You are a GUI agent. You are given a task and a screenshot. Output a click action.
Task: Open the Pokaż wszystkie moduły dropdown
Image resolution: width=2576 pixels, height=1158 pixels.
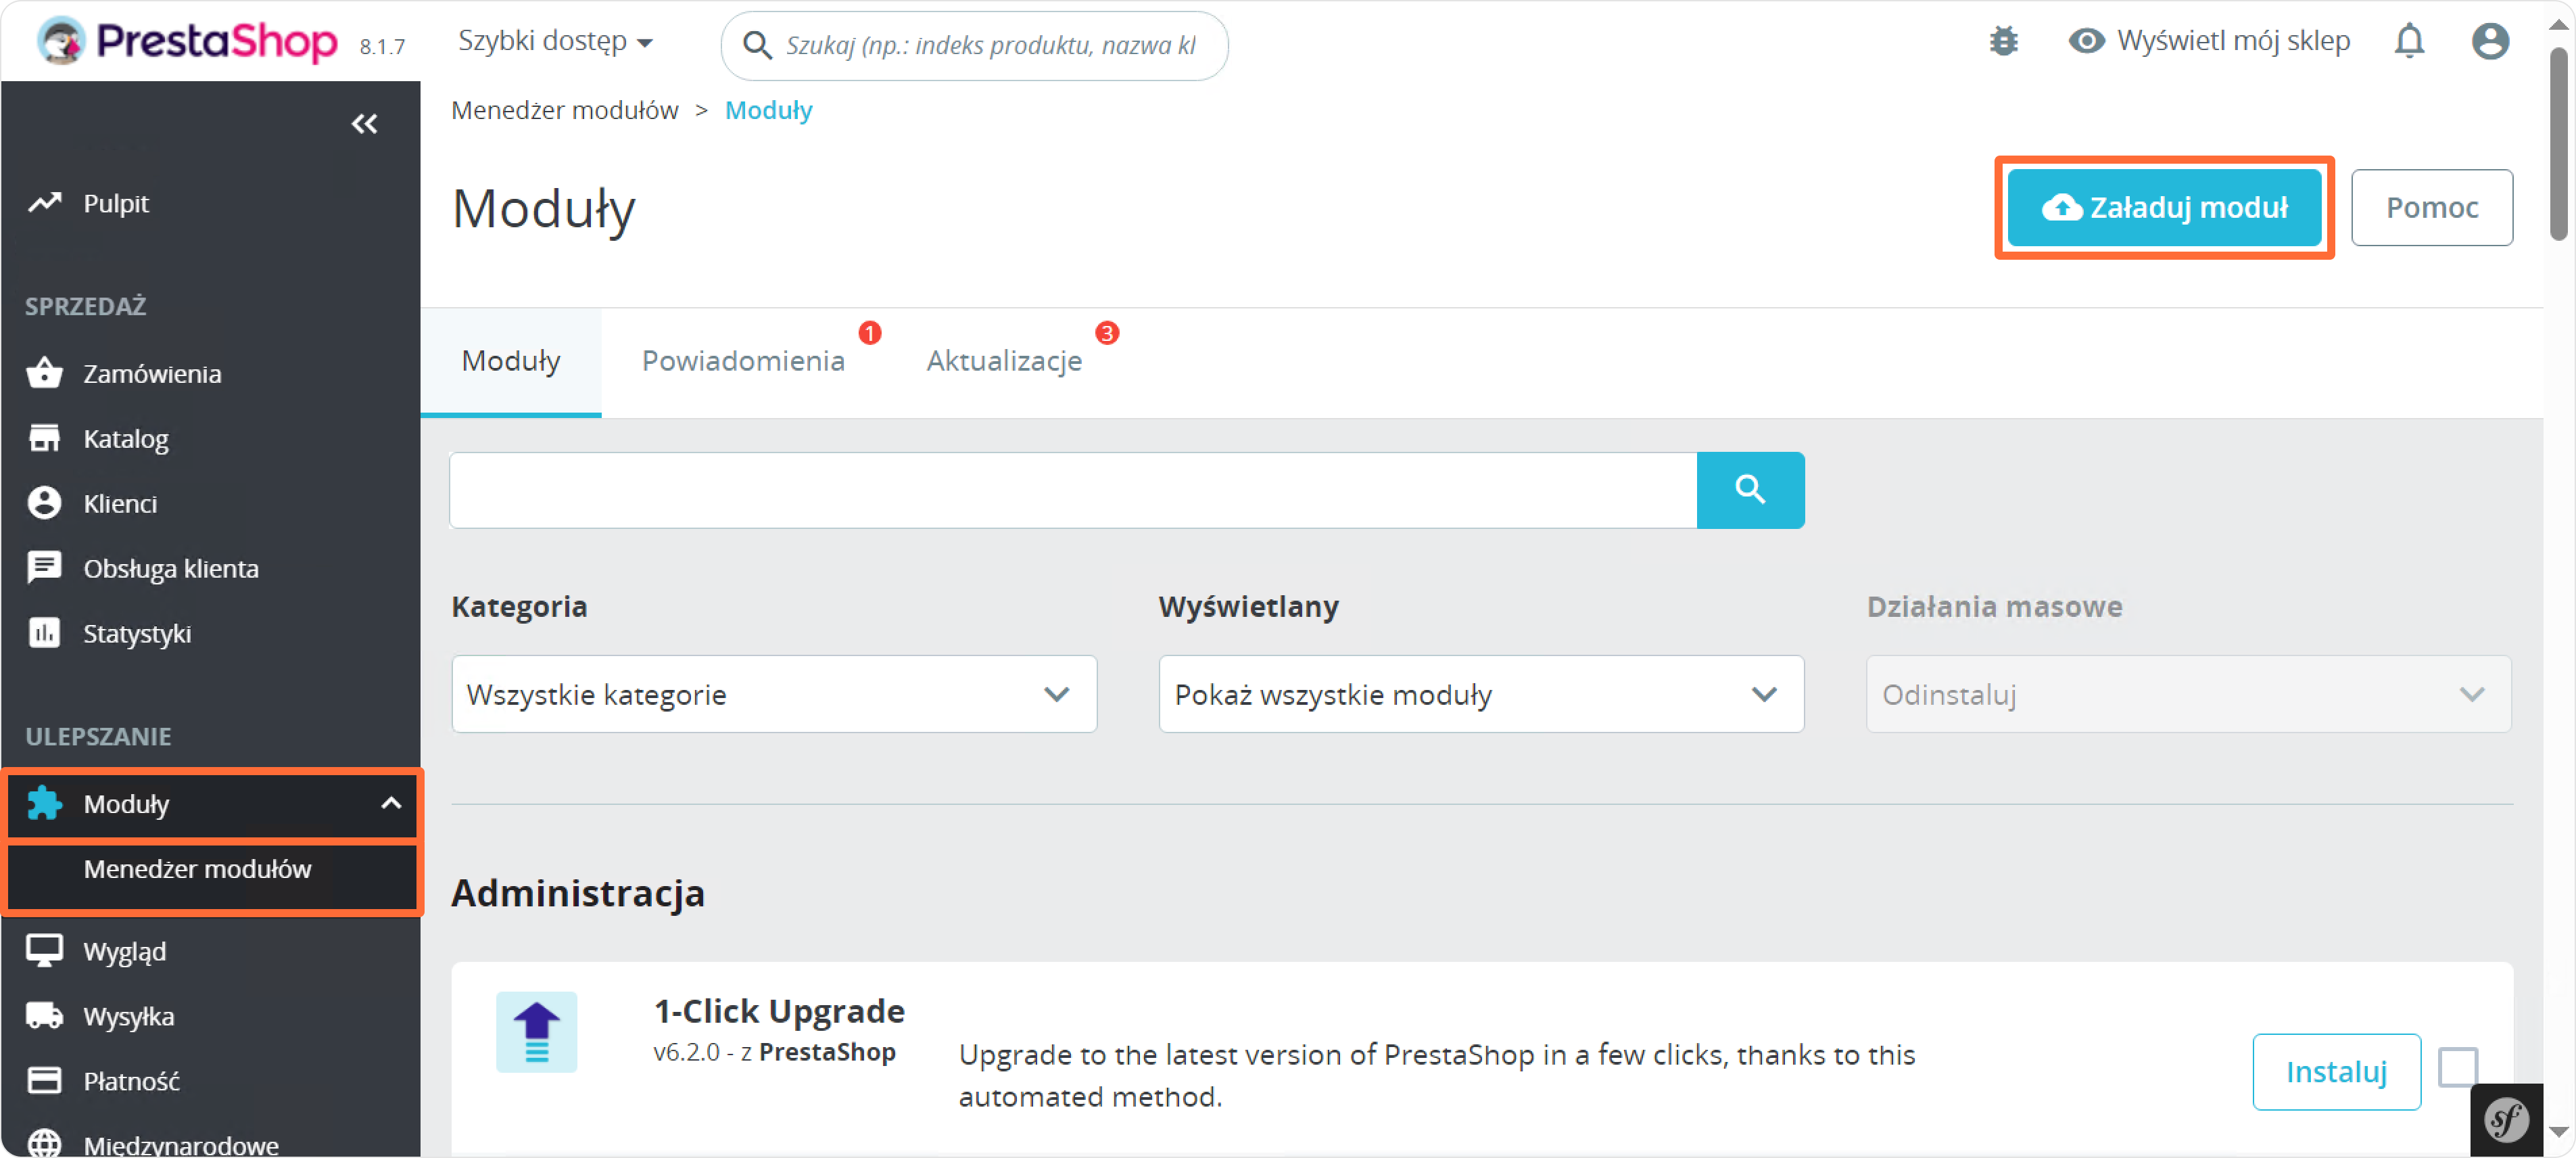(x=1480, y=694)
